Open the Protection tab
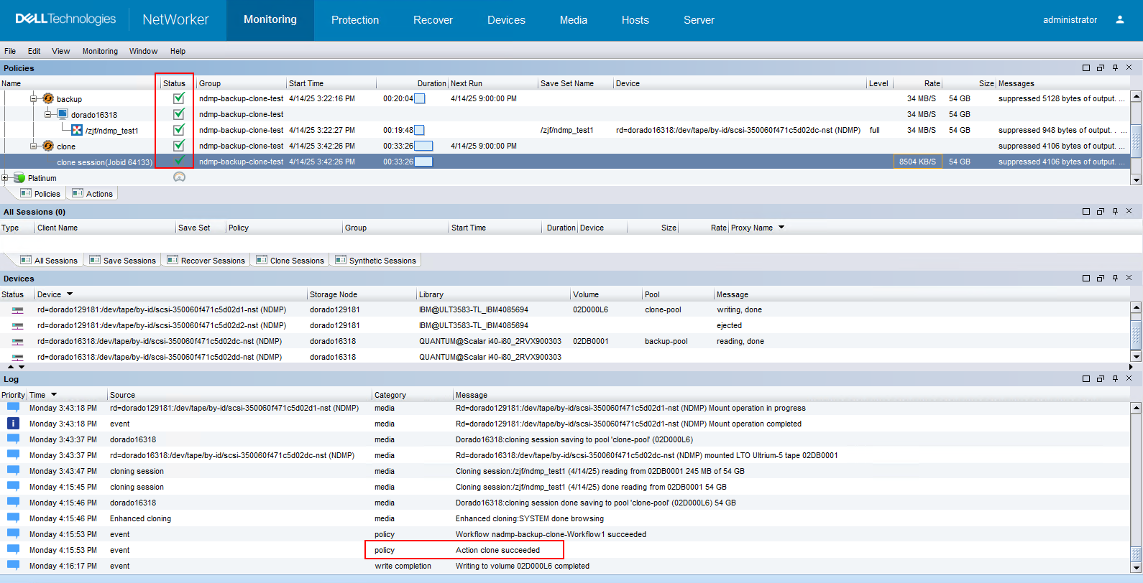The width and height of the screenshot is (1143, 583). click(355, 20)
